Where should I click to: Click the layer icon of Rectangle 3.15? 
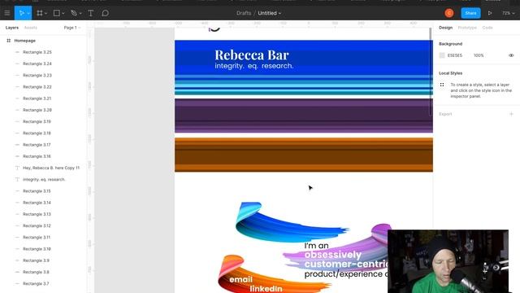[17, 191]
